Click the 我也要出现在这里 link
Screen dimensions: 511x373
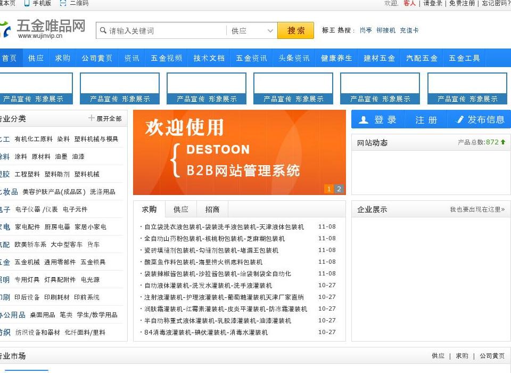point(477,209)
